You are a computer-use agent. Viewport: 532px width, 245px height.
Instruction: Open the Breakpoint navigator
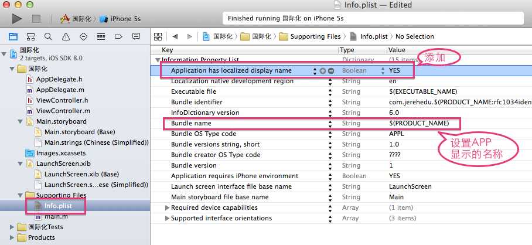[x=118, y=36]
